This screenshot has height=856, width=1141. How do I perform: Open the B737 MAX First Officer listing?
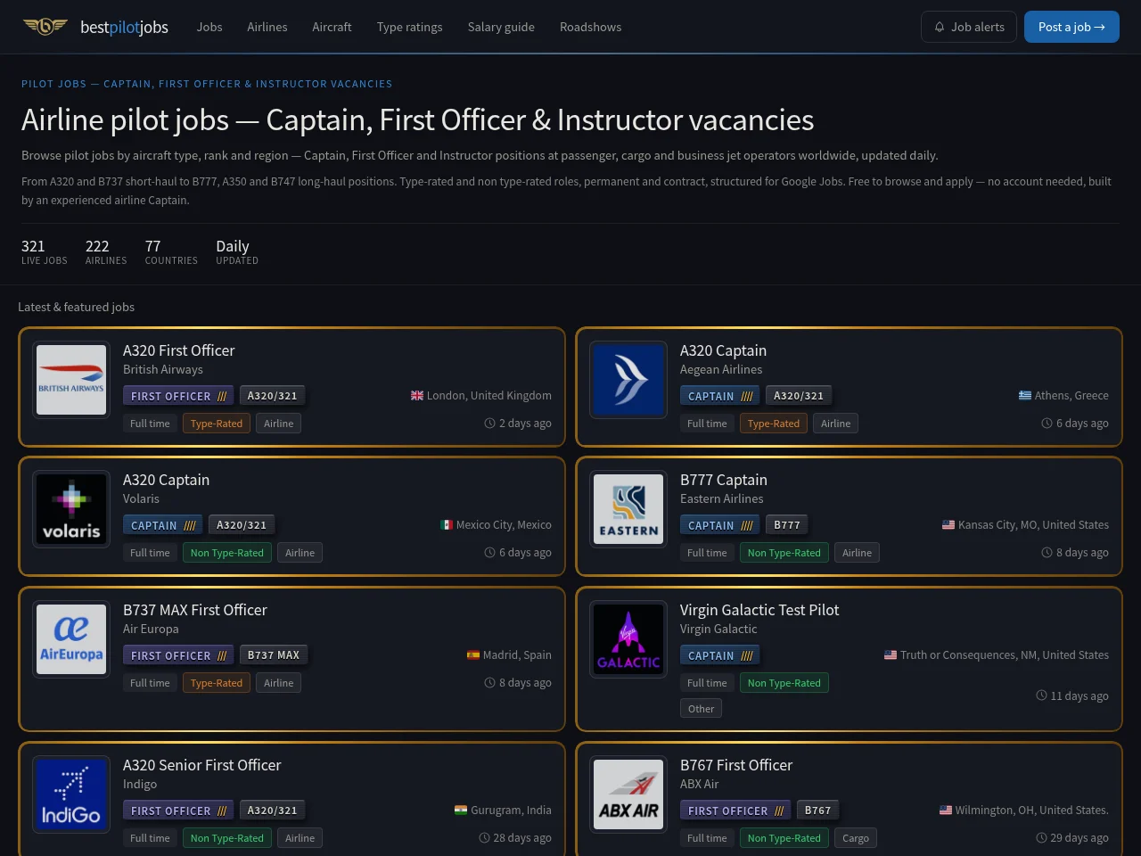[x=195, y=610]
